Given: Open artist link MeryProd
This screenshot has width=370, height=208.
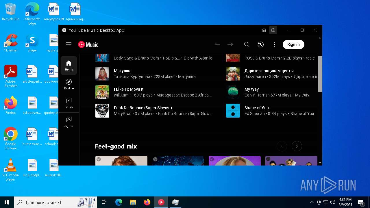Looking at the screenshot, I should [123, 114].
